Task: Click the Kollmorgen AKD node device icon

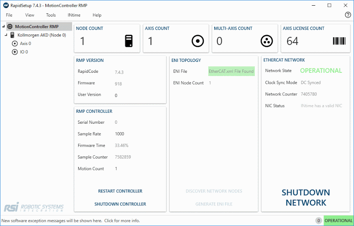Action: [x=13, y=35]
